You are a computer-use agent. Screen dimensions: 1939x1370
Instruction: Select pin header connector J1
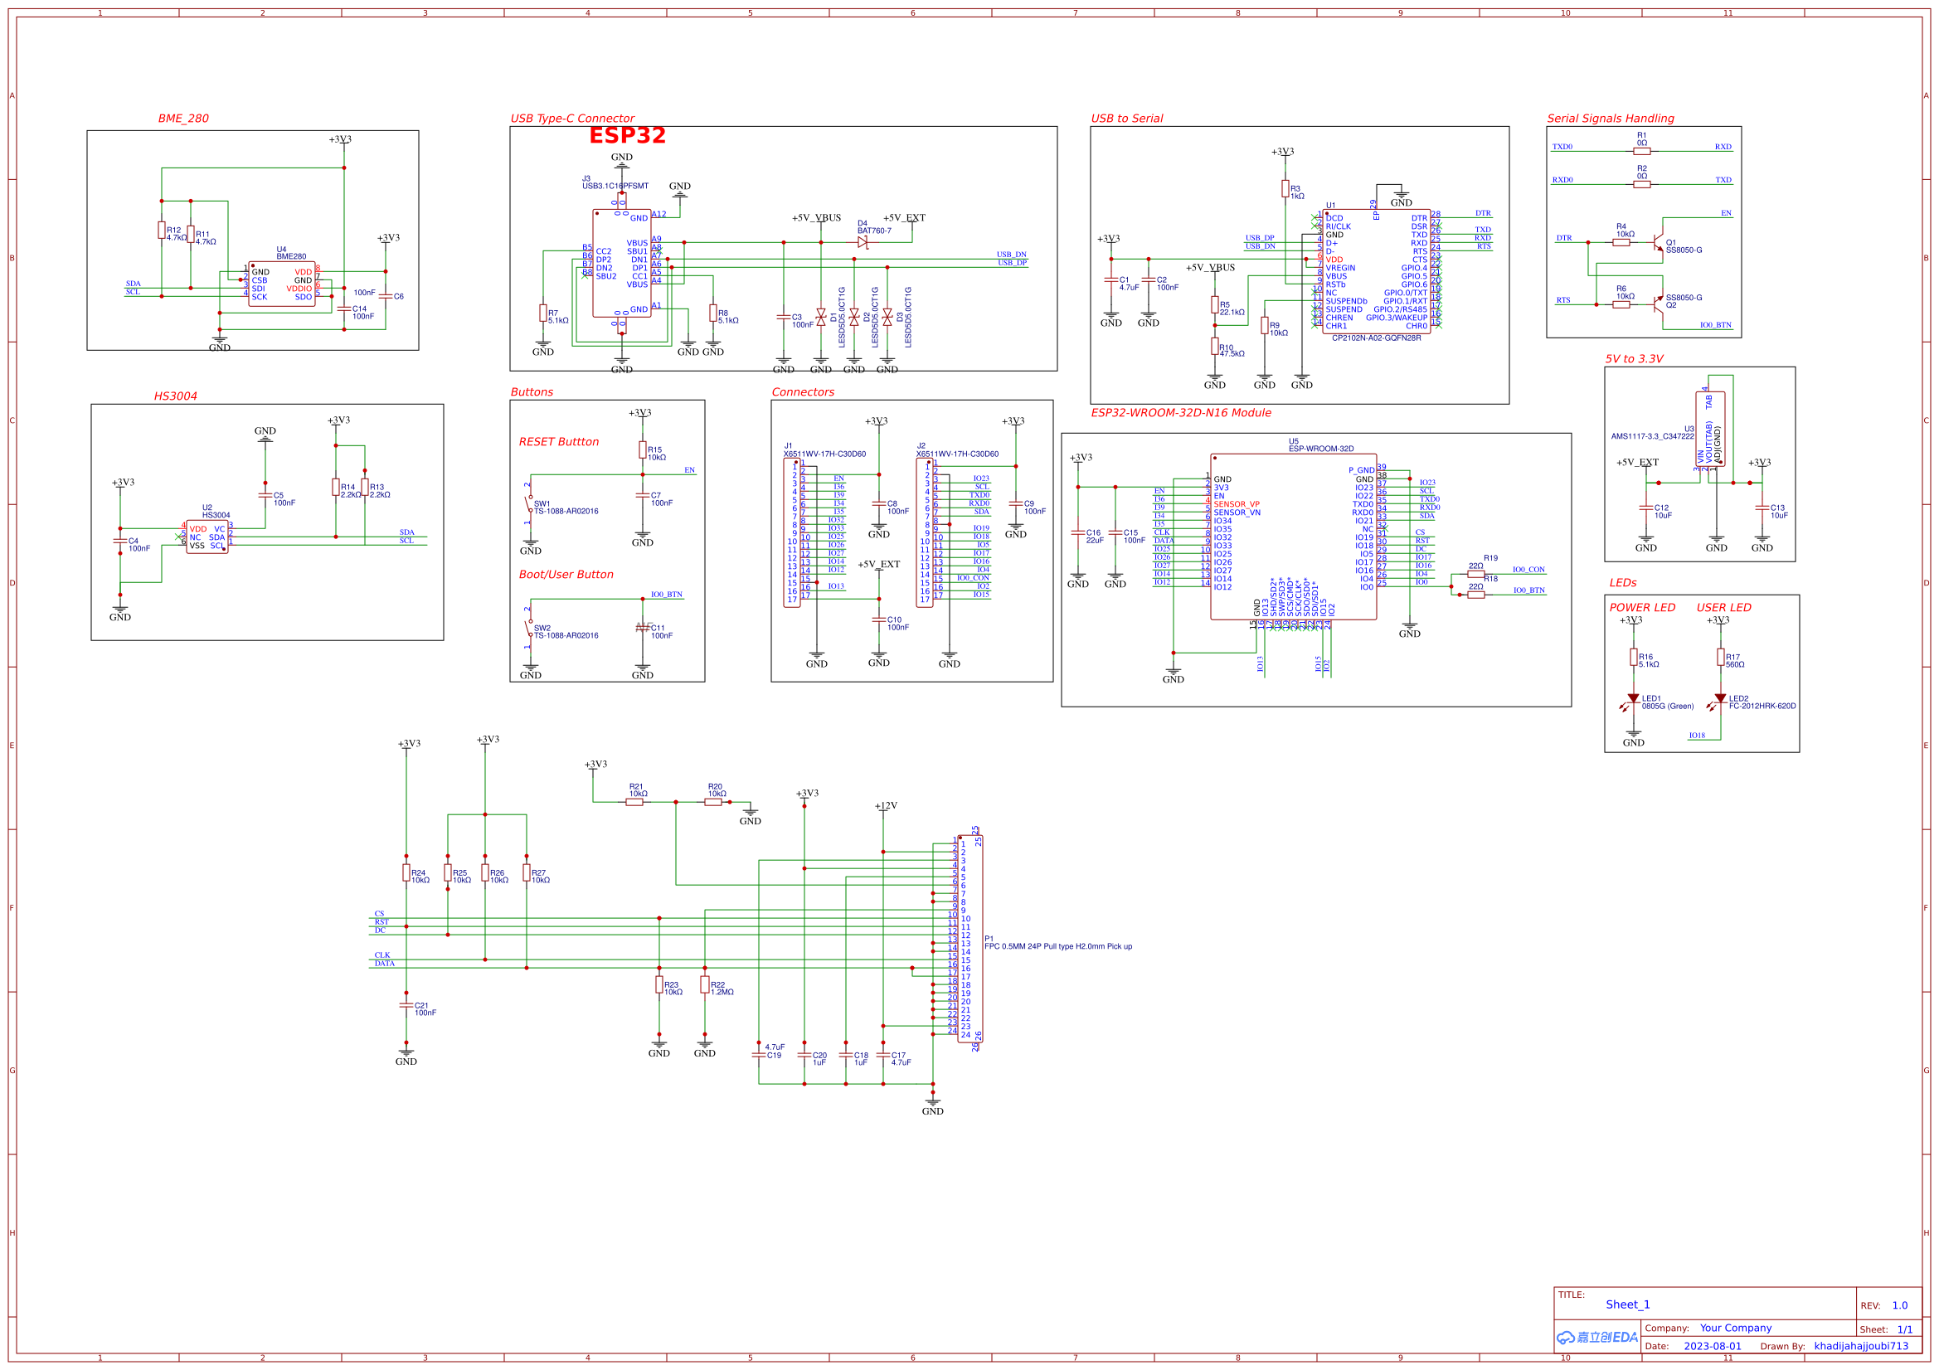792,533
